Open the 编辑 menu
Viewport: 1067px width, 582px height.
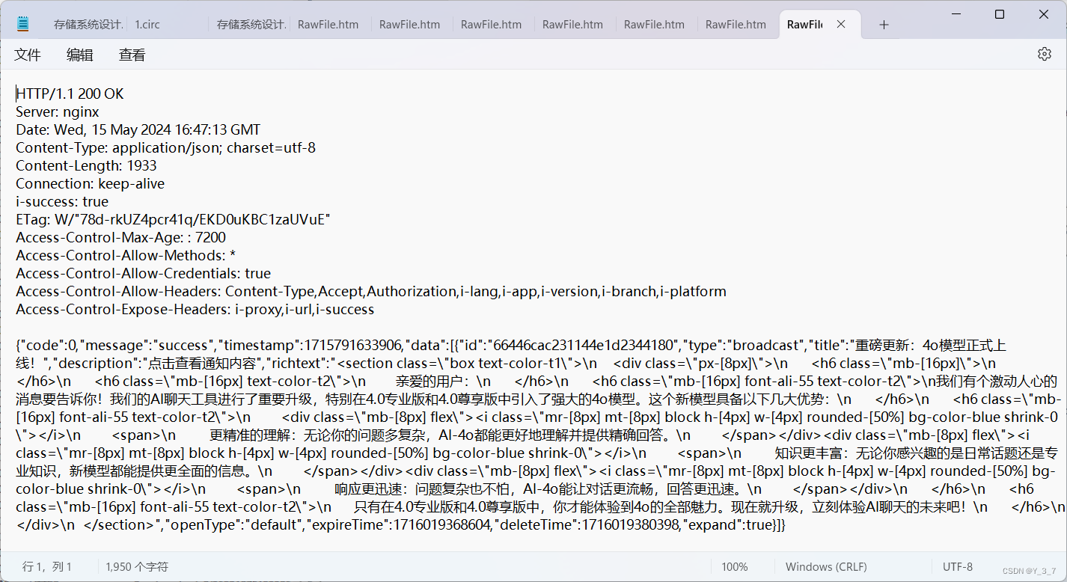click(80, 55)
